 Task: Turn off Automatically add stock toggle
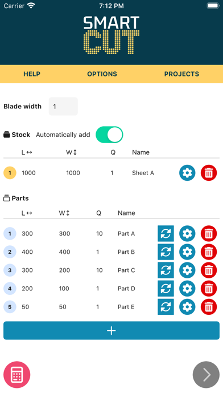(109, 135)
